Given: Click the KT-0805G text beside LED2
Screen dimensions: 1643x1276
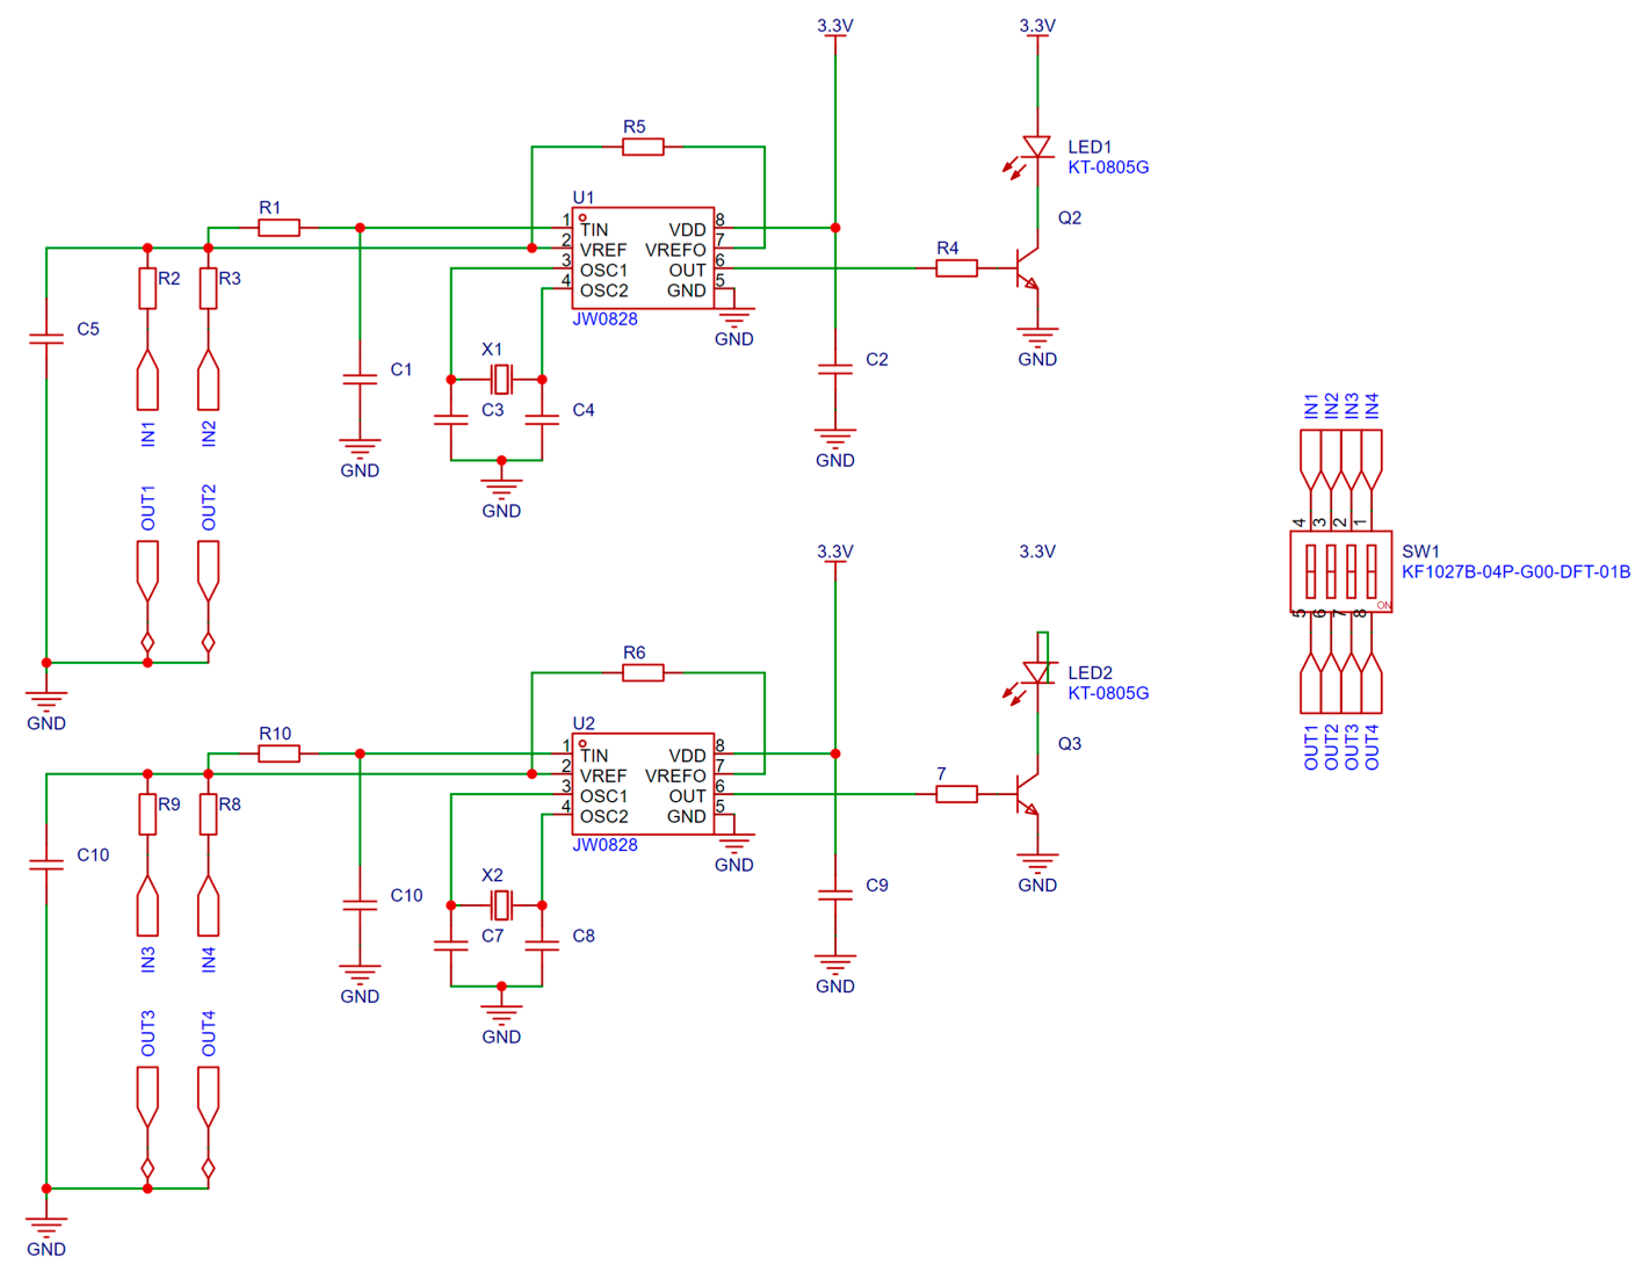Looking at the screenshot, I should tap(1108, 693).
